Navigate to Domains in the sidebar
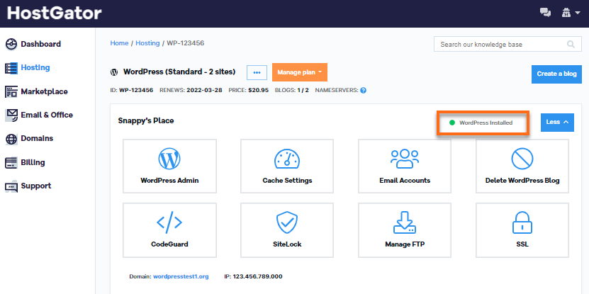 click(29, 139)
